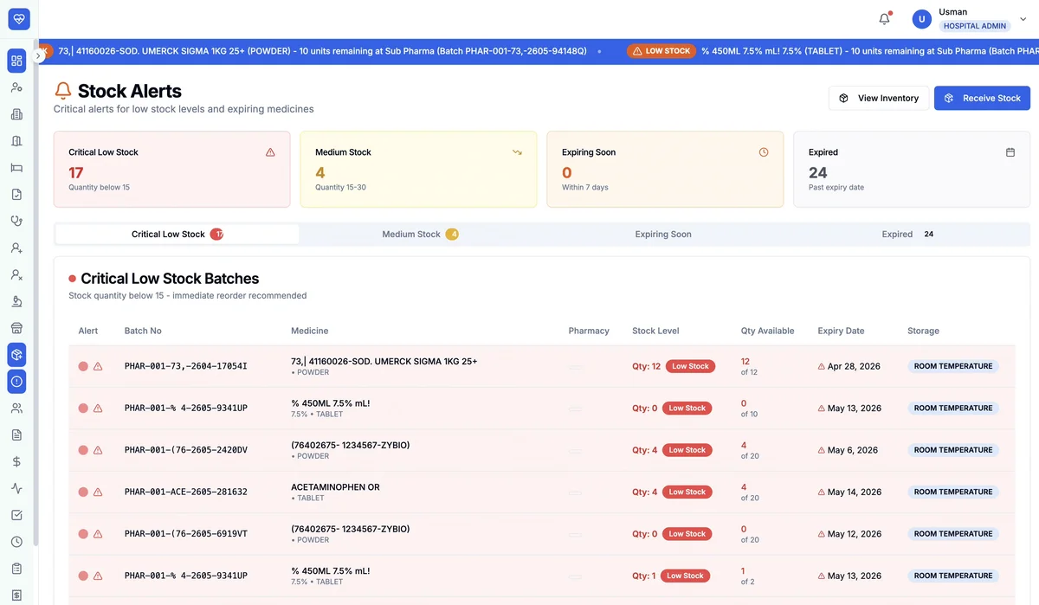Select the stethoscope icon in sidebar
Image resolution: width=1039 pixels, height=605 pixels.
point(16,221)
